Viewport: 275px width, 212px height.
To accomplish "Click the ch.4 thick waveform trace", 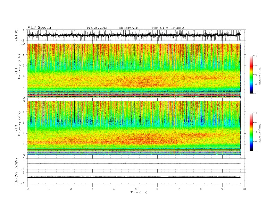I will (134, 177).
